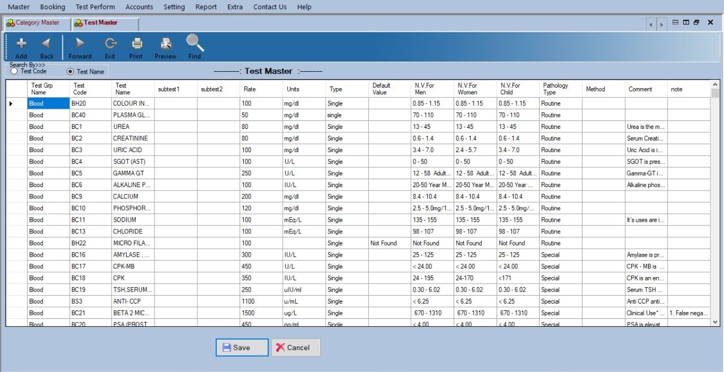Screen dimensions: 724x372
Task: Click the Rate column header
Action: click(261, 89)
